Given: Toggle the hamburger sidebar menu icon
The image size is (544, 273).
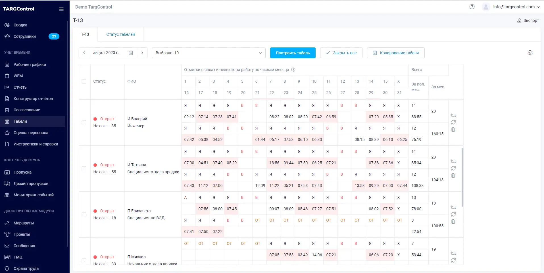Looking at the screenshot, I should pyautogui.click(x=61, y=9).
